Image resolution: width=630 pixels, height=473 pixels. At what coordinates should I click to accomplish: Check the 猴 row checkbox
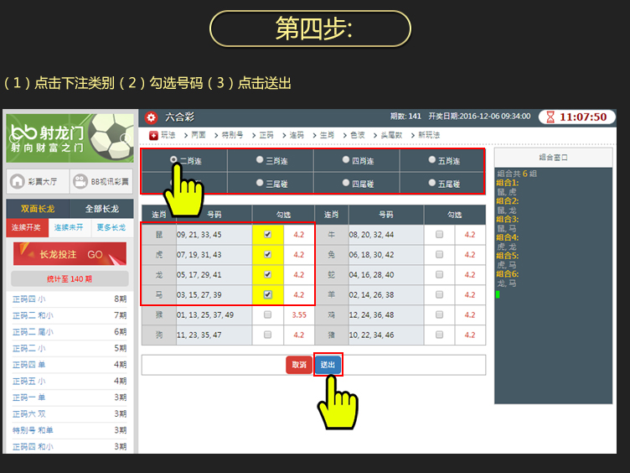pos(268,315)
